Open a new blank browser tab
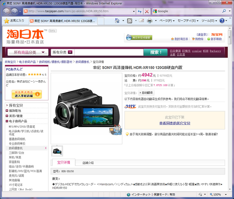234x199 pixels. pos(101,21)
